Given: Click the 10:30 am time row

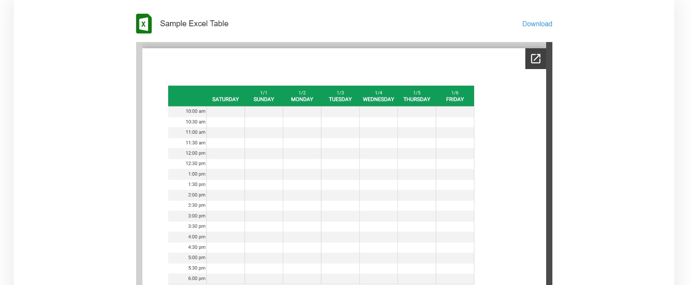Looking at the screenshot, I should 321,122.
